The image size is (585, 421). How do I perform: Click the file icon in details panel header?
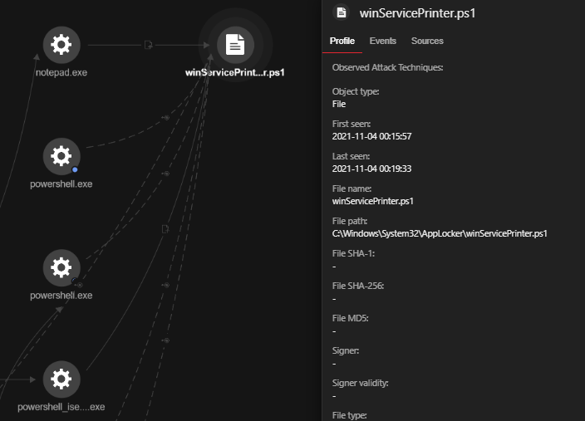[x=339, y=12]
